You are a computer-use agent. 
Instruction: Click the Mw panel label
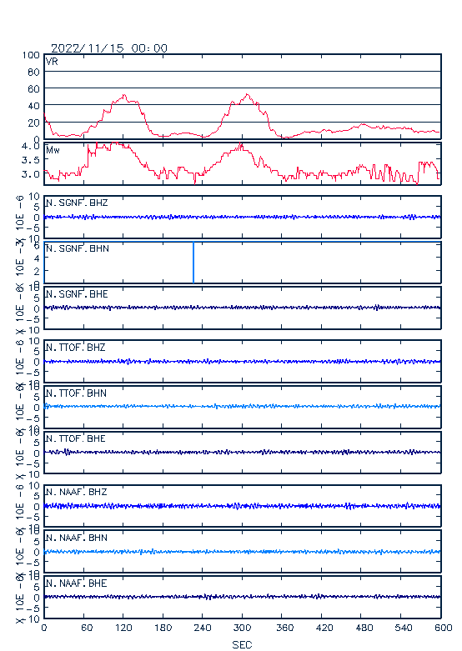coord(53,150)
